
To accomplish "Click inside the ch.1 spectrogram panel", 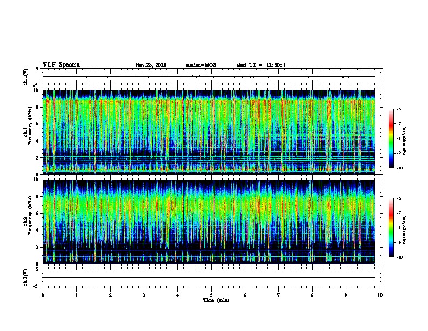I will (x=209, y=132).
